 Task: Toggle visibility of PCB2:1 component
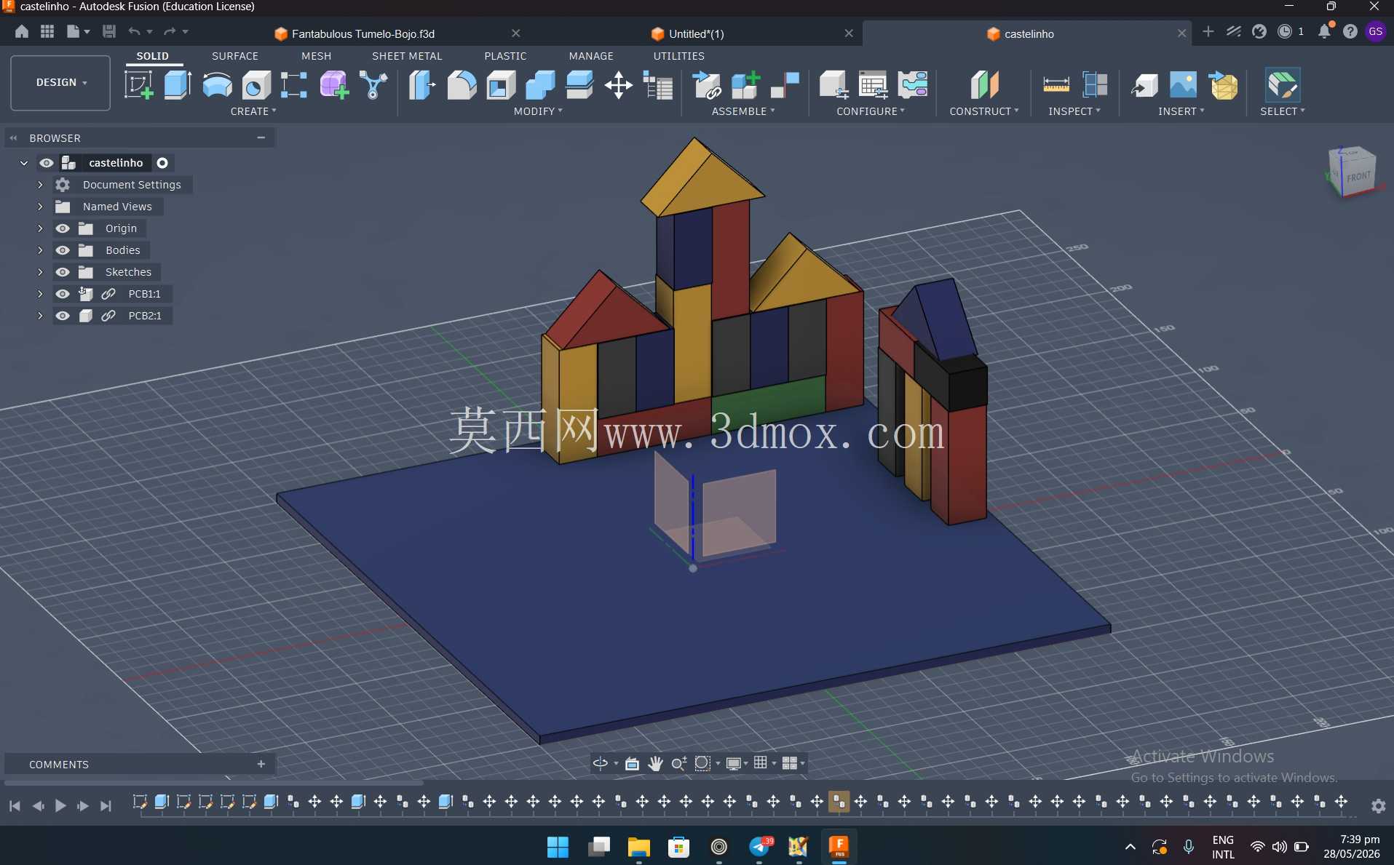point(63,316)
